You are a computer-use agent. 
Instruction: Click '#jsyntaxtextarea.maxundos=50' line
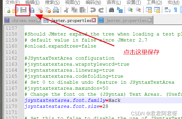[66, 88]
